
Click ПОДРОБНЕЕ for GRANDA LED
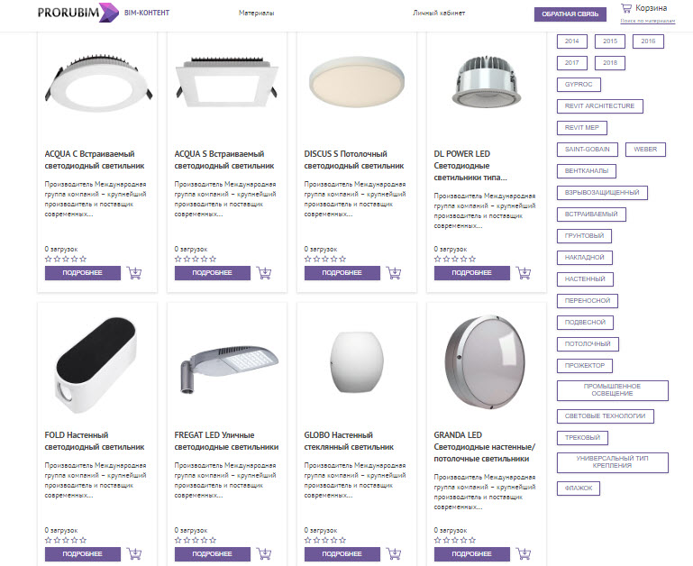[471, 554]
